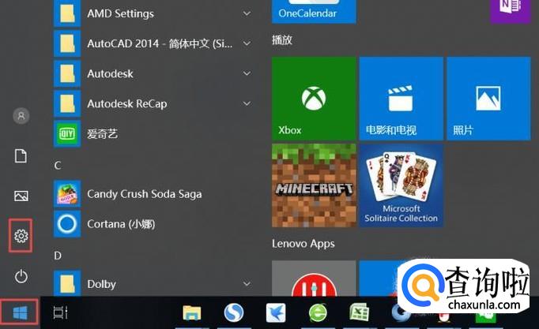This screenshot has height=329, width=539.
Task: Click the Dolby folder entry
Action: point(153,283)
